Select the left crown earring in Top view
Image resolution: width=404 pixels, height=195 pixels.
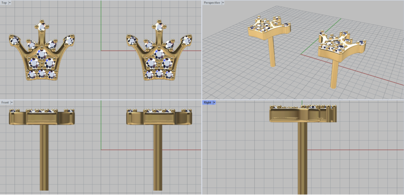[42, 50]
